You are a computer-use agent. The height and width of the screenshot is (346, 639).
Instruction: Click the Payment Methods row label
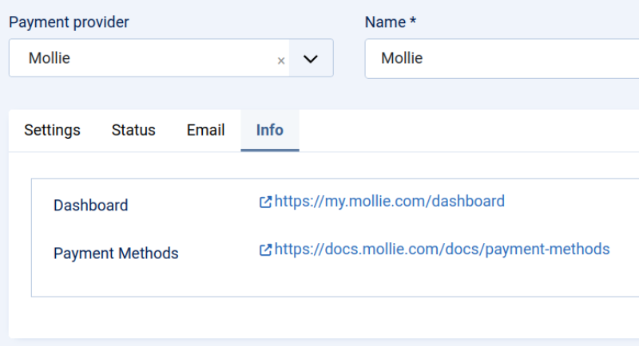point(116,254)
